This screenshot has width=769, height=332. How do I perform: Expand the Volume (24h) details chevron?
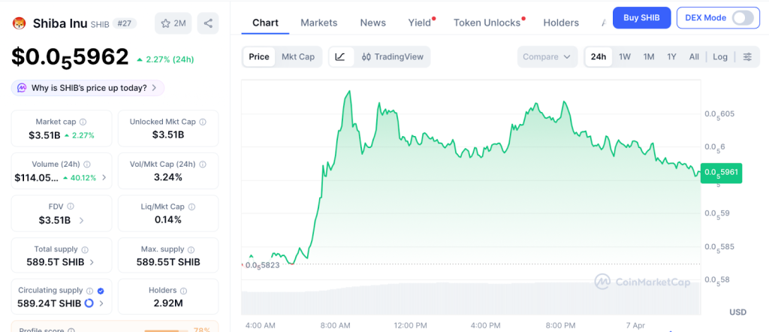tap(104, 178)
